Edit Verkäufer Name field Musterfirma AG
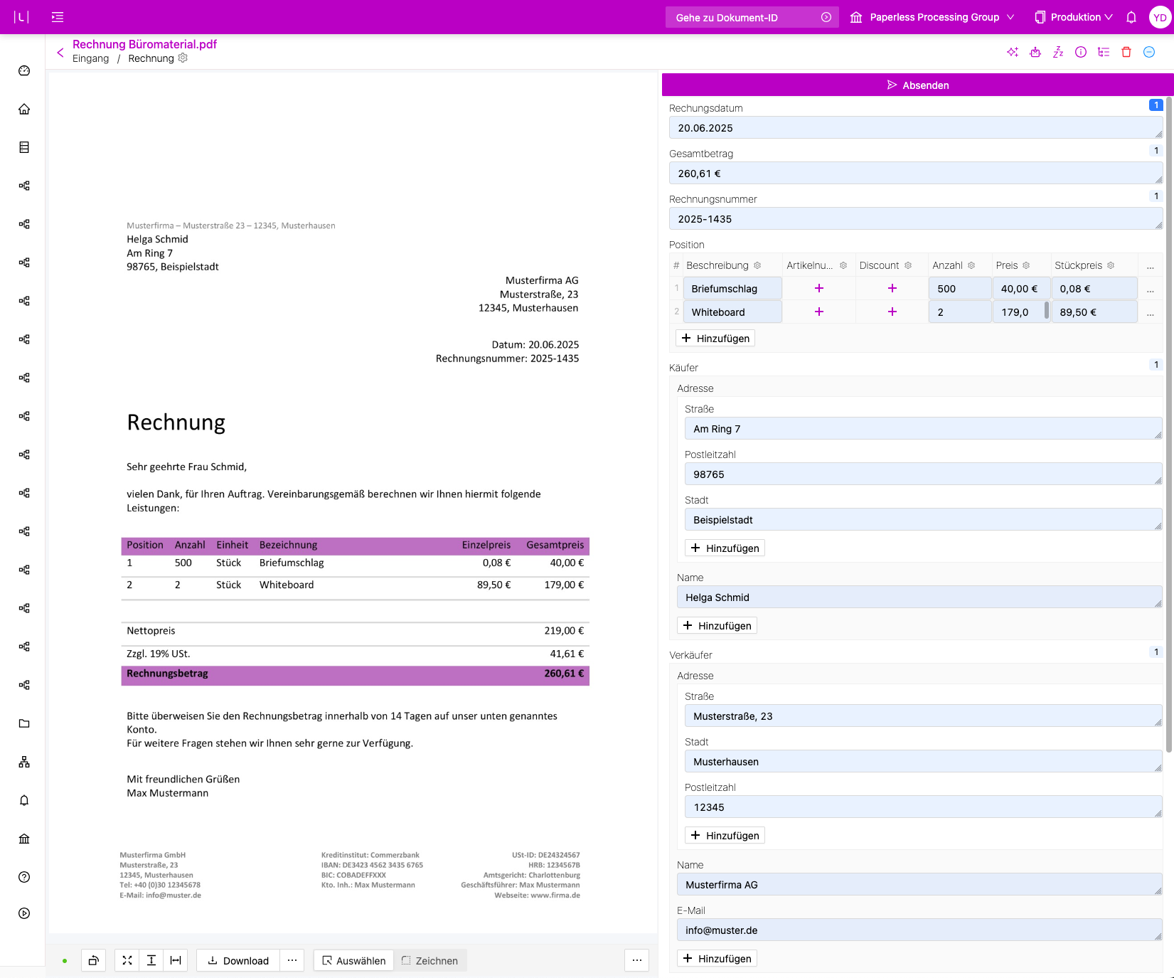The height and width of the screenshot is (978, 1174). (919, 885)
